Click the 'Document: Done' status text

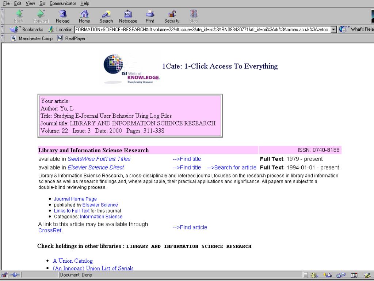(76, 275)
